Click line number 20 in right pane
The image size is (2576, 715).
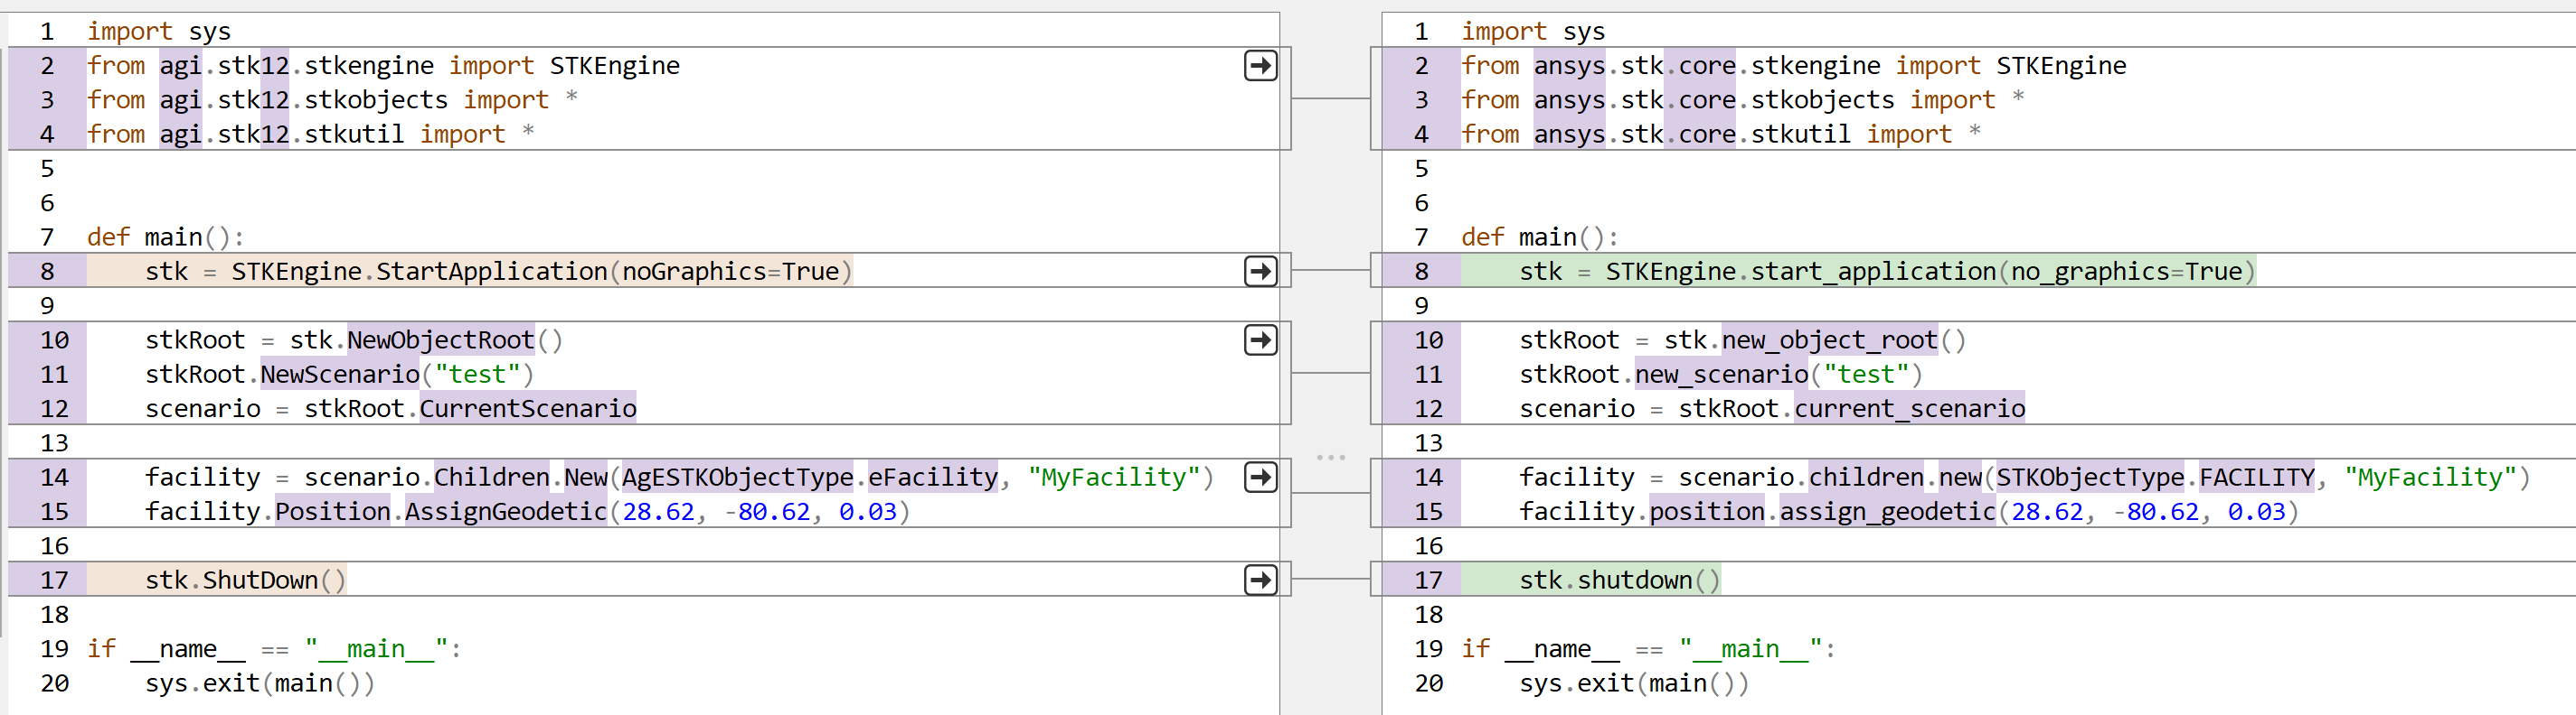1429,683
